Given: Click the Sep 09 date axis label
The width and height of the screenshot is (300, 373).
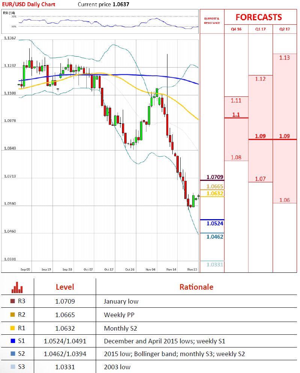Looking at the screenshot, I should [25, 269].
